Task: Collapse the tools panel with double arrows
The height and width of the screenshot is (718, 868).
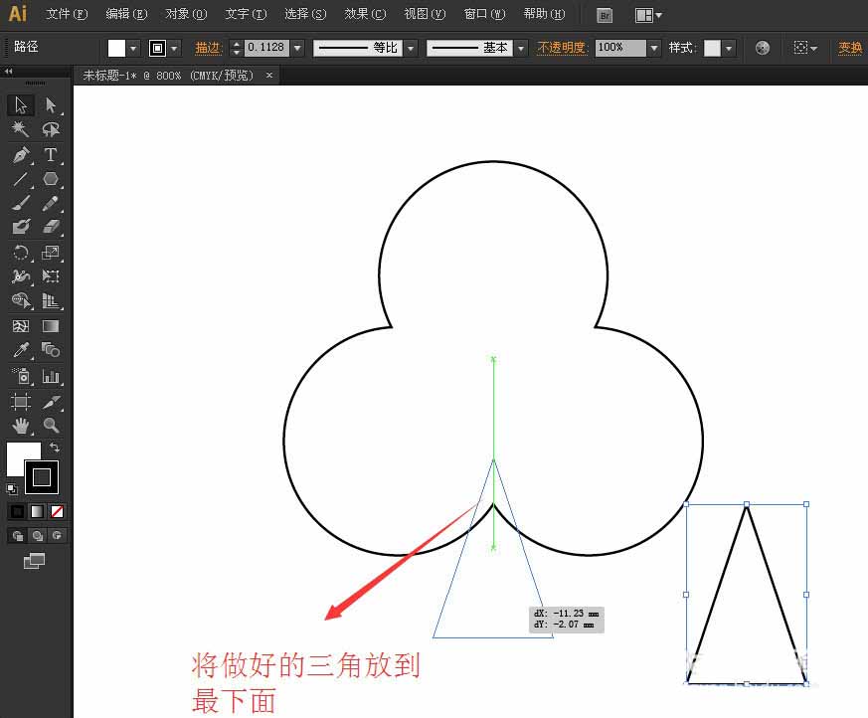Action: pos(8,72)
